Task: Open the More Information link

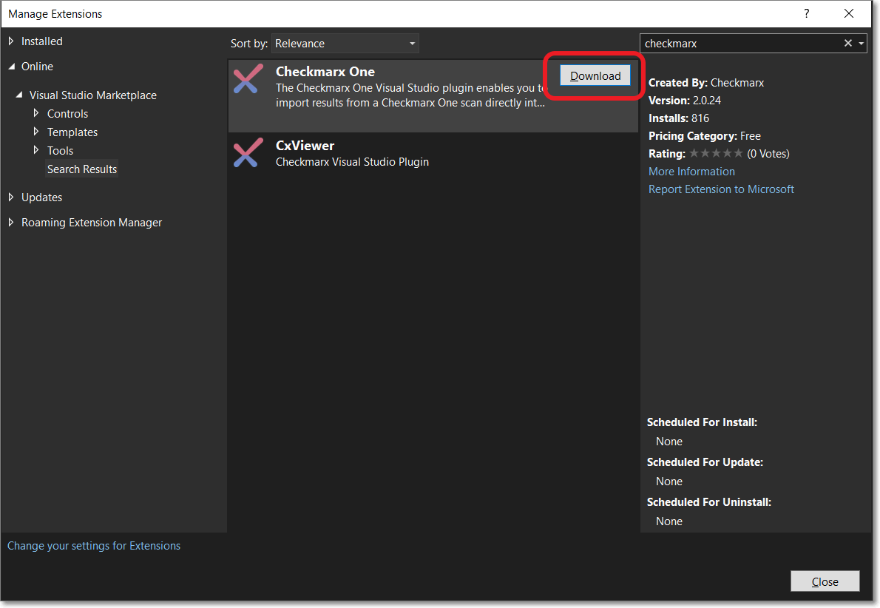Action: (x=691, y=171)
